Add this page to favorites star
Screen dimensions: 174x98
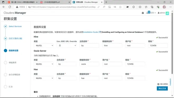point(120,7)
